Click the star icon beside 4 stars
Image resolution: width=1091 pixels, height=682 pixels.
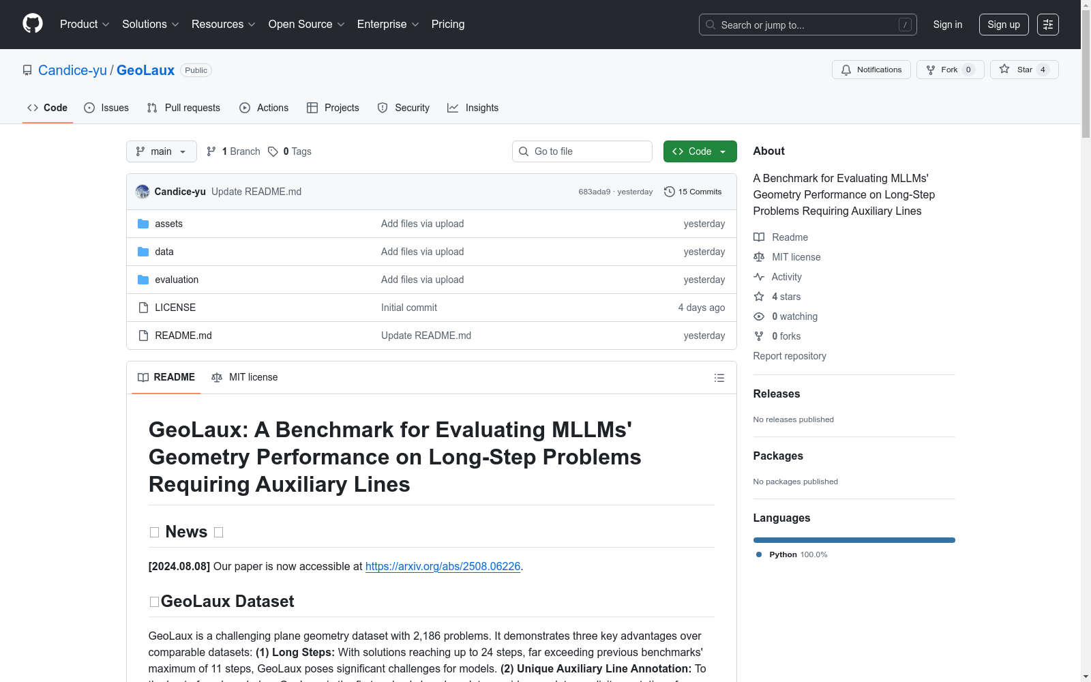point(759,297)
